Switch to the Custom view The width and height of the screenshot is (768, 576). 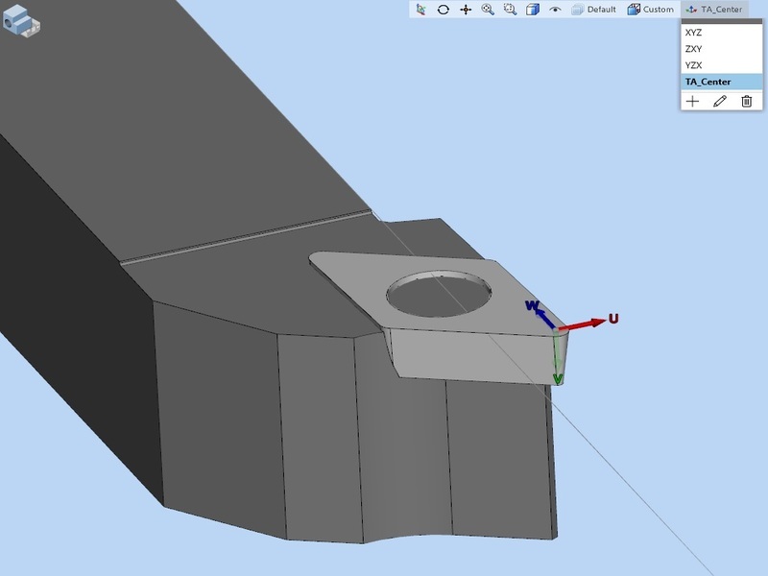tap(651, 10)
